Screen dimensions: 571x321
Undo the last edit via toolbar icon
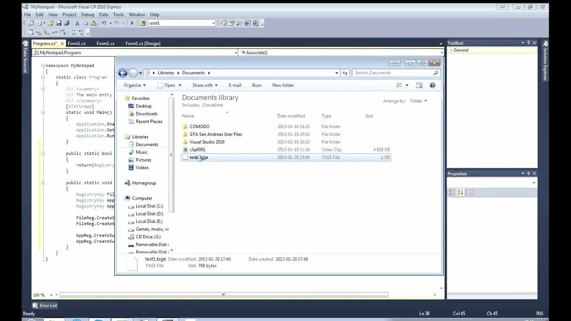click(x=104, y=23)
